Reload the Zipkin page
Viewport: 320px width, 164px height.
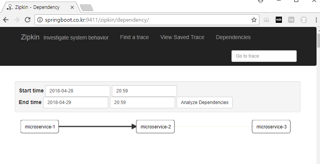(x=27, y=20)
